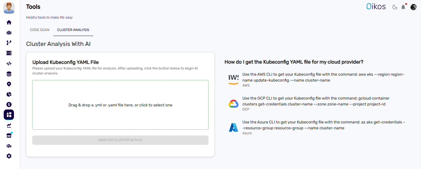The image size is (421, 169).
Task: Go to the Home sidebar icon
Action: coord(9,22)
